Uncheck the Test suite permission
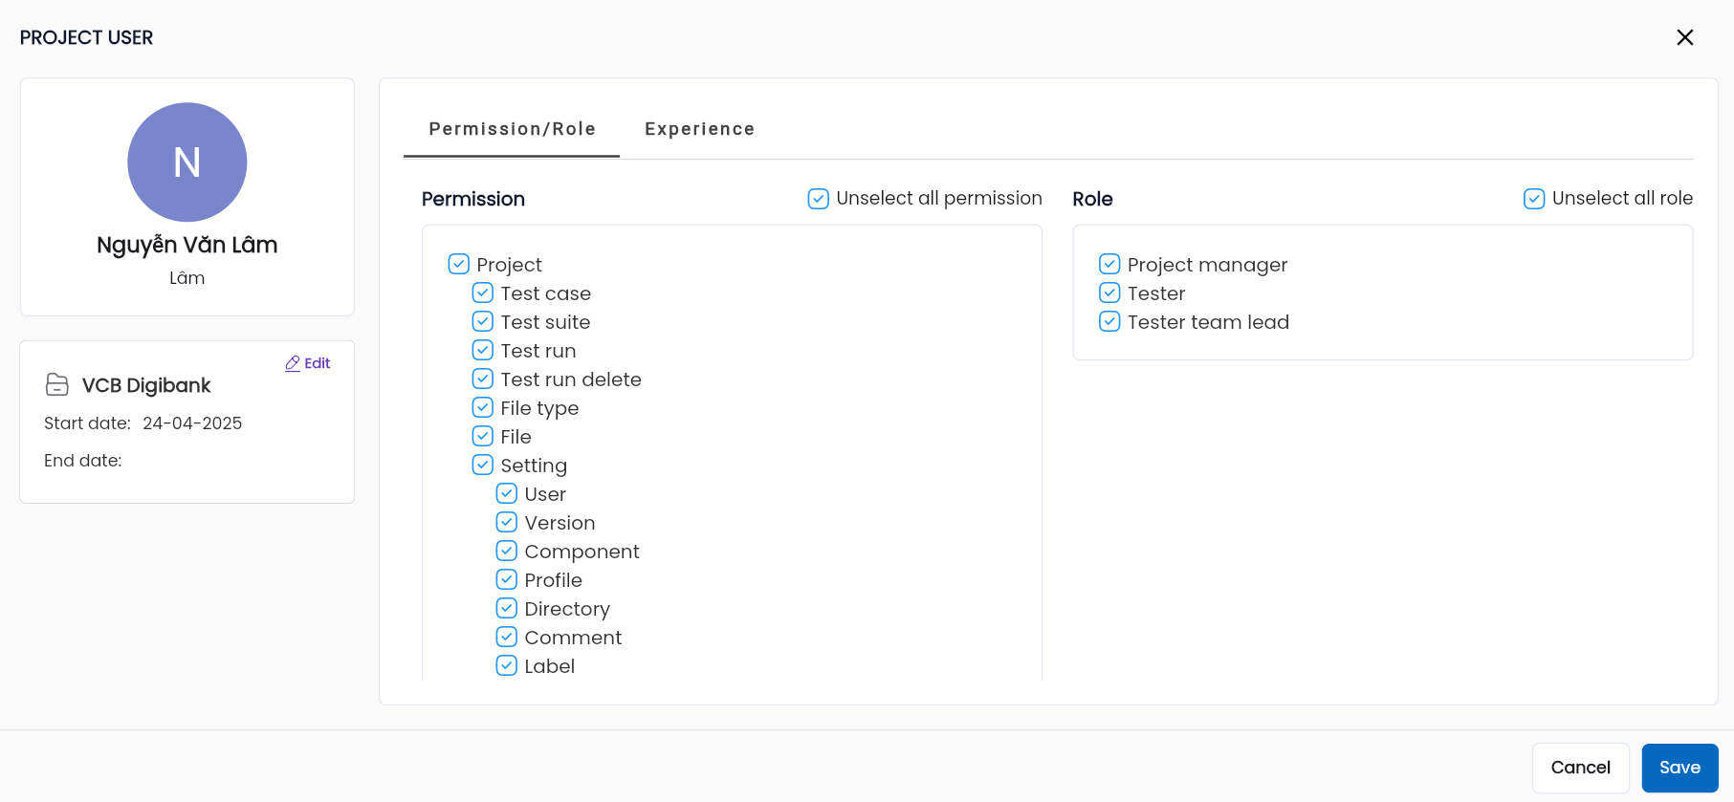 (483, 321)
